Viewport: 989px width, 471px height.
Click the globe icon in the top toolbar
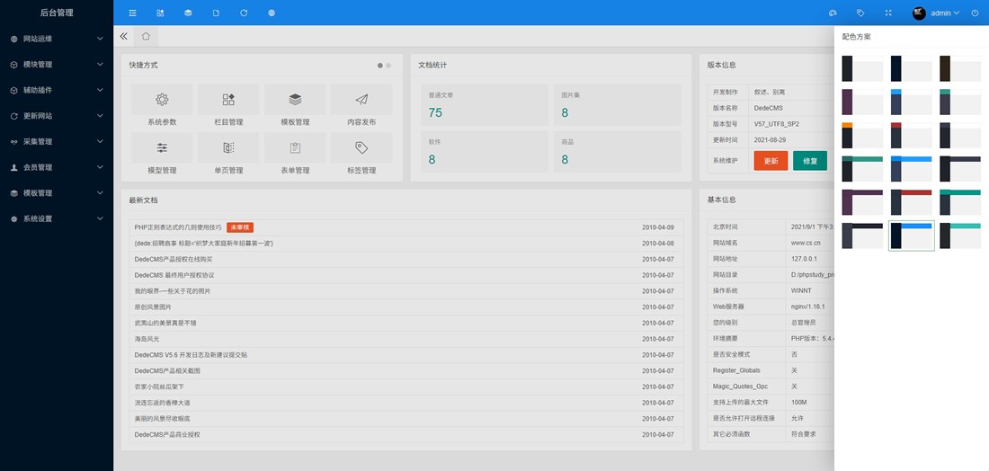pos(272,13)
